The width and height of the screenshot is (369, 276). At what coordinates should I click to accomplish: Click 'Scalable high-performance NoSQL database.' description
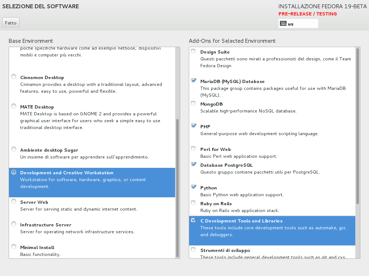tap(248, 111)
